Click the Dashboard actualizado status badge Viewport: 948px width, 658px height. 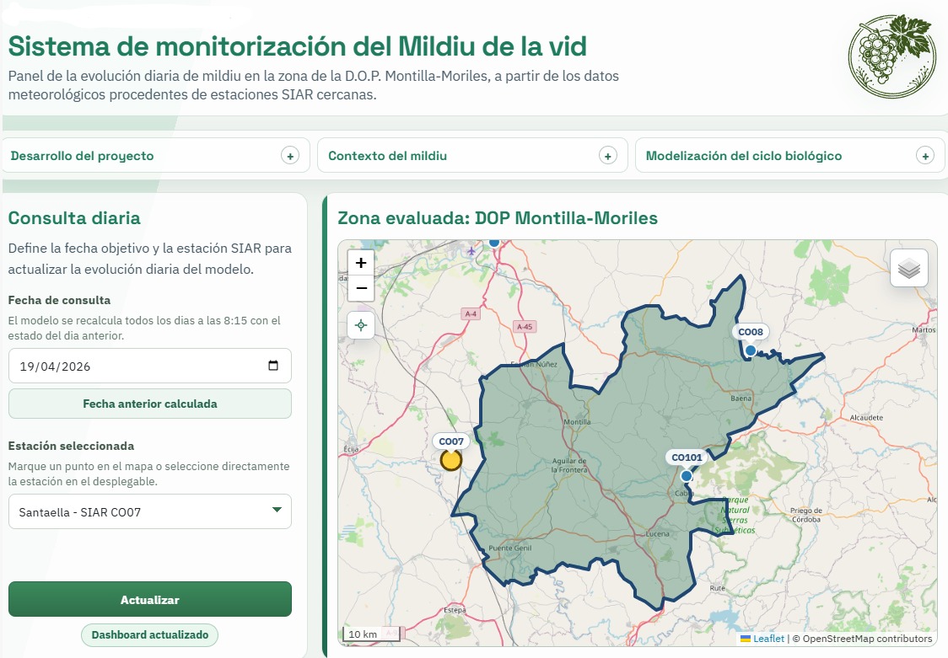pos(150,635)
